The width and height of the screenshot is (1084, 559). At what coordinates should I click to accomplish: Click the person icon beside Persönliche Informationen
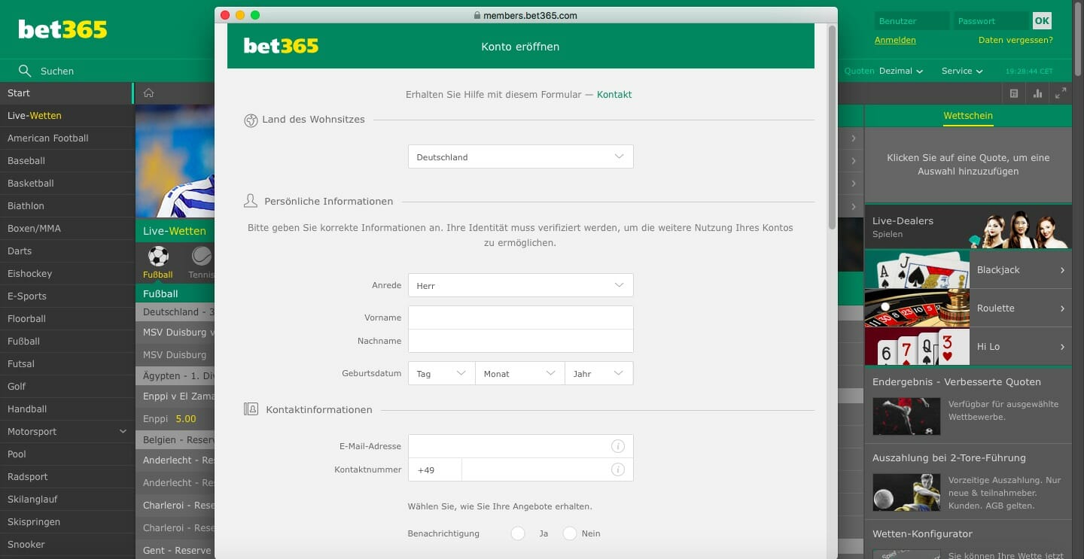pos(251,201)
